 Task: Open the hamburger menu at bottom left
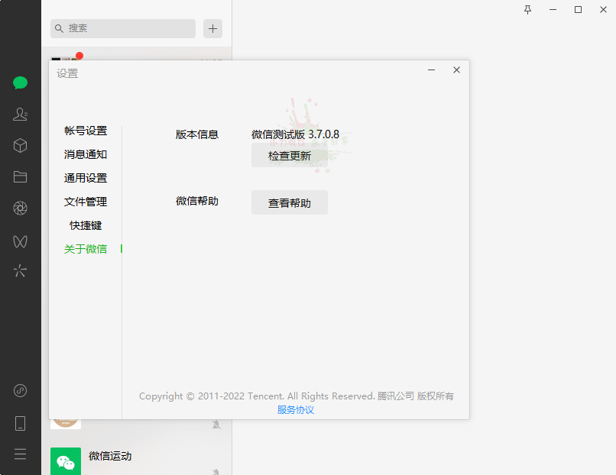[21, 454]
